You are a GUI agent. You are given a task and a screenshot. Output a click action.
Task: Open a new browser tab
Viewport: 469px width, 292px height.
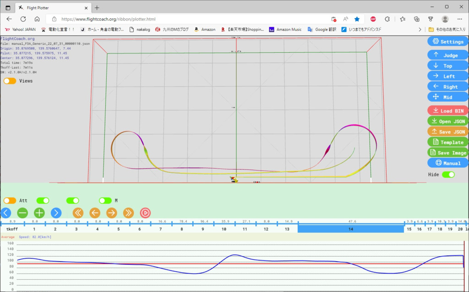coord(97,8)
